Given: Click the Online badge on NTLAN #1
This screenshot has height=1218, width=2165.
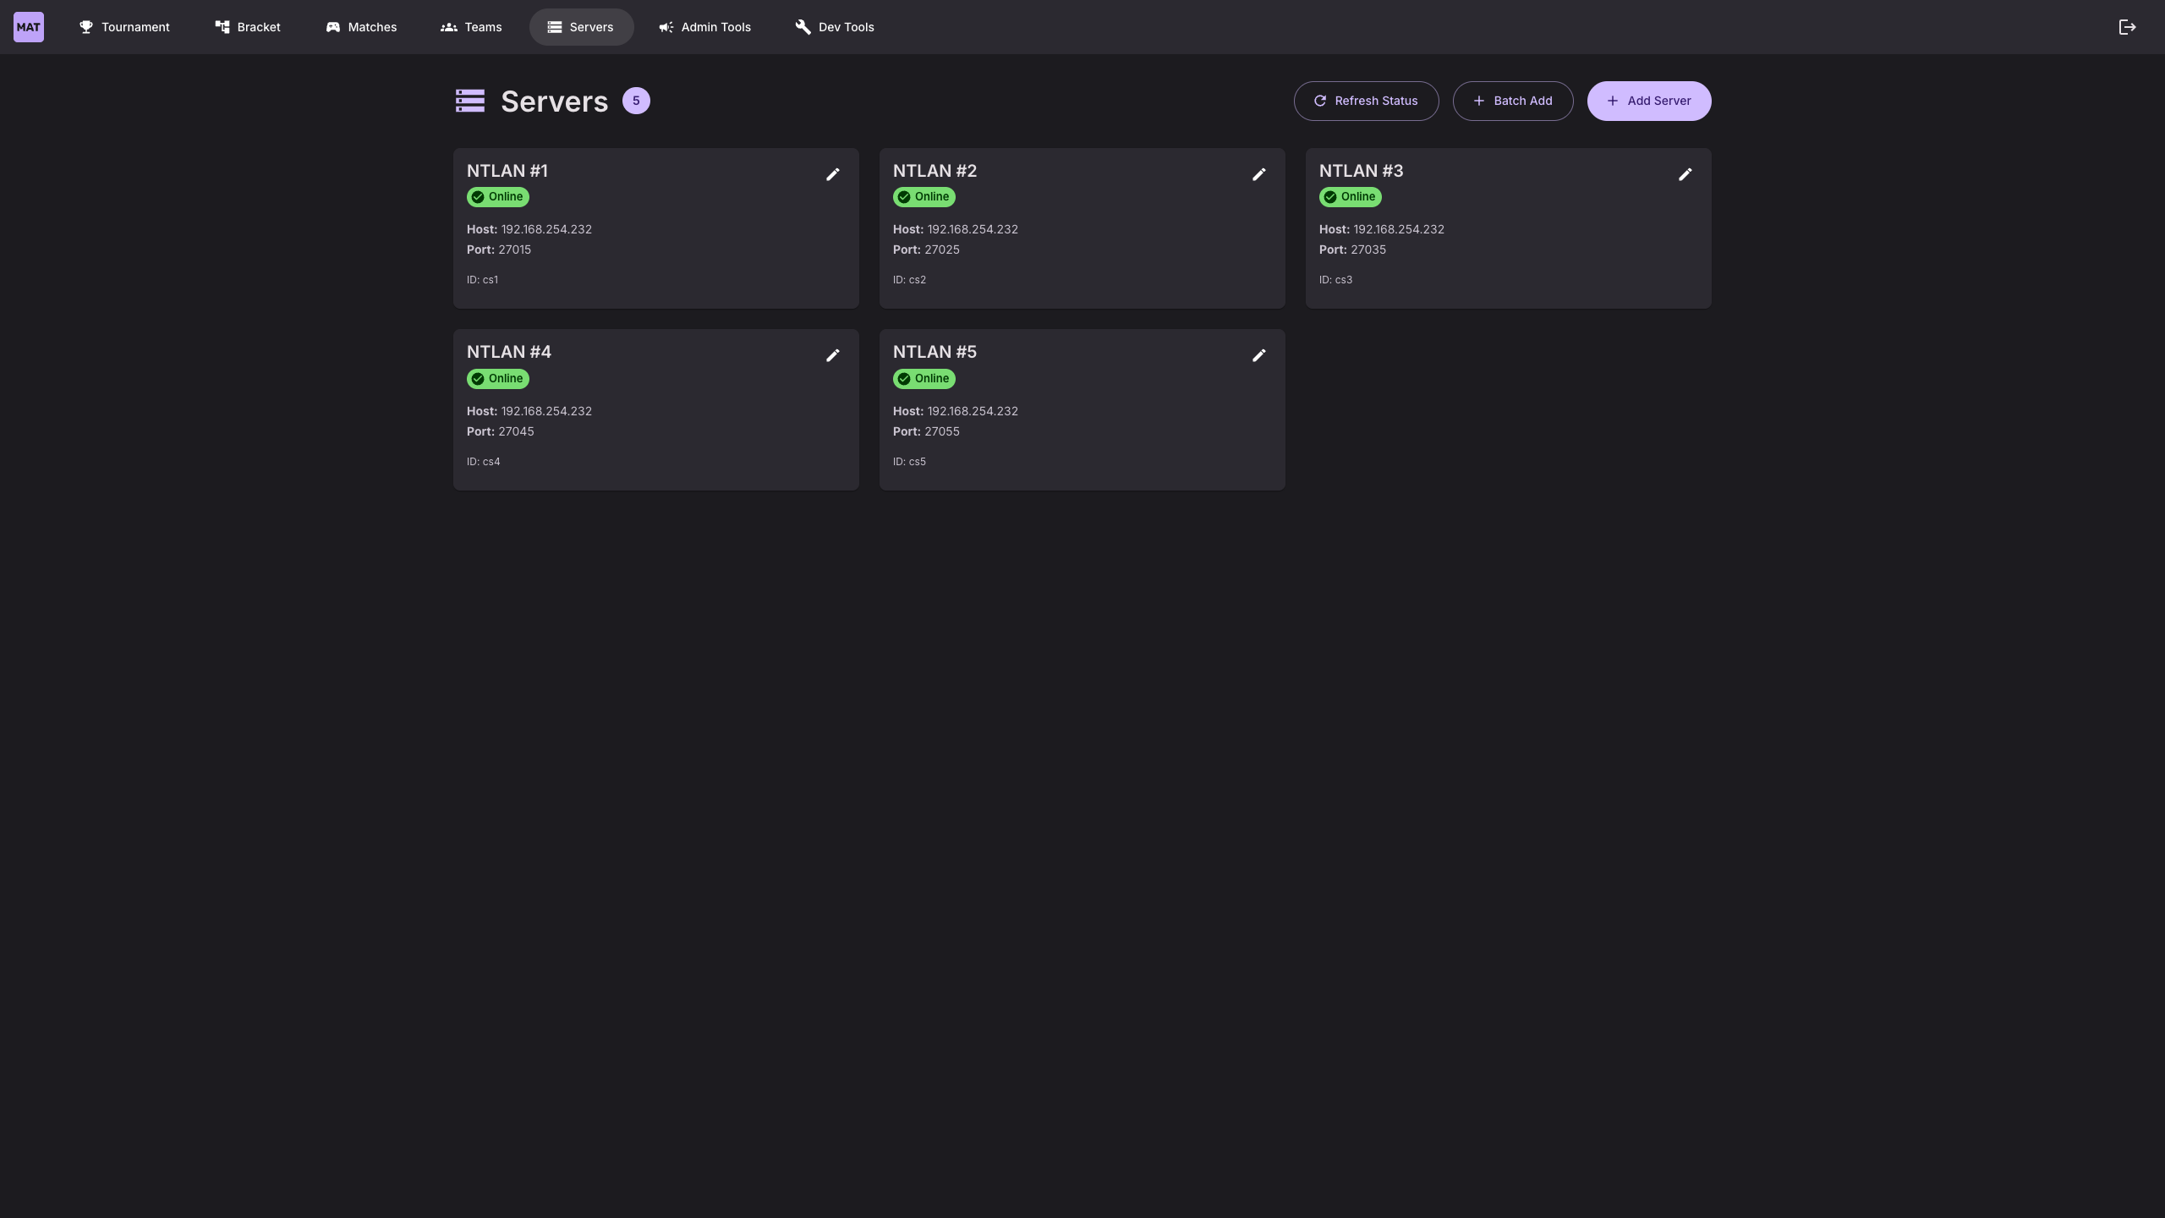Looking at the screenshot, I should click(497, 197).
